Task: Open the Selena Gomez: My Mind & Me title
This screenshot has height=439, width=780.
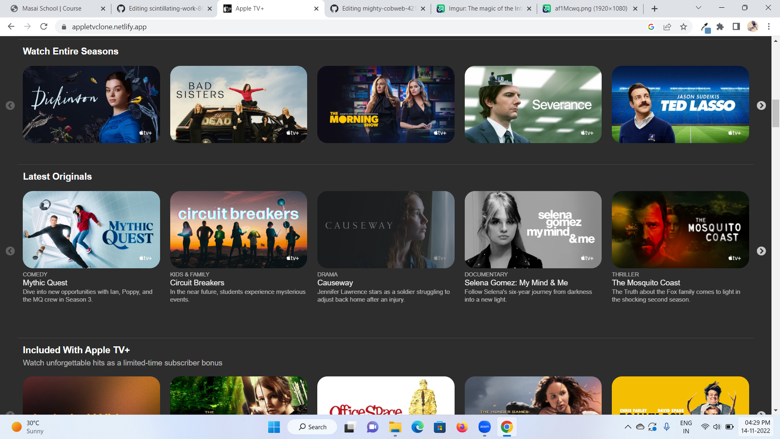Action: click(x=516, y=283)
